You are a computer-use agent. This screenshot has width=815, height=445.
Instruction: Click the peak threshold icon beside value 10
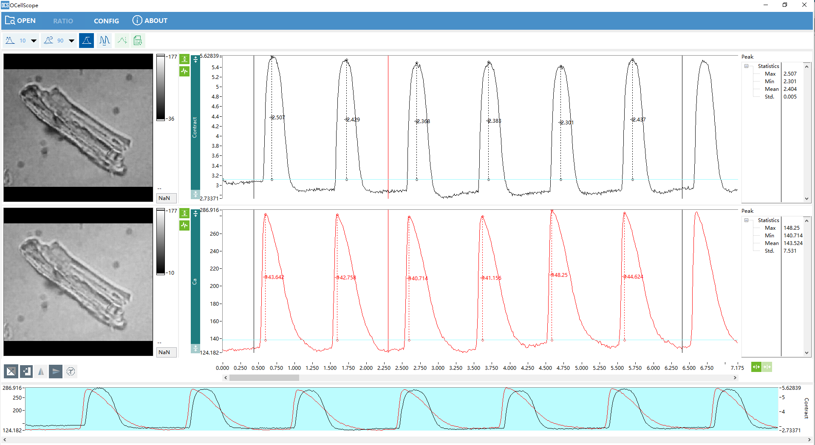[x=10, y=40]
